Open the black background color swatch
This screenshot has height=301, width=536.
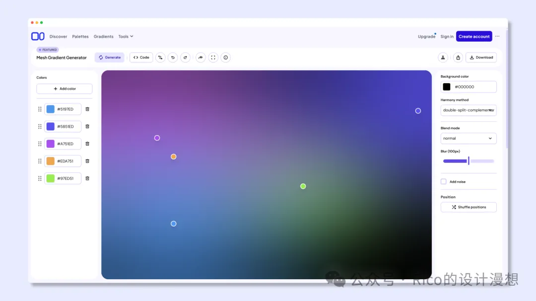[447, 87]
